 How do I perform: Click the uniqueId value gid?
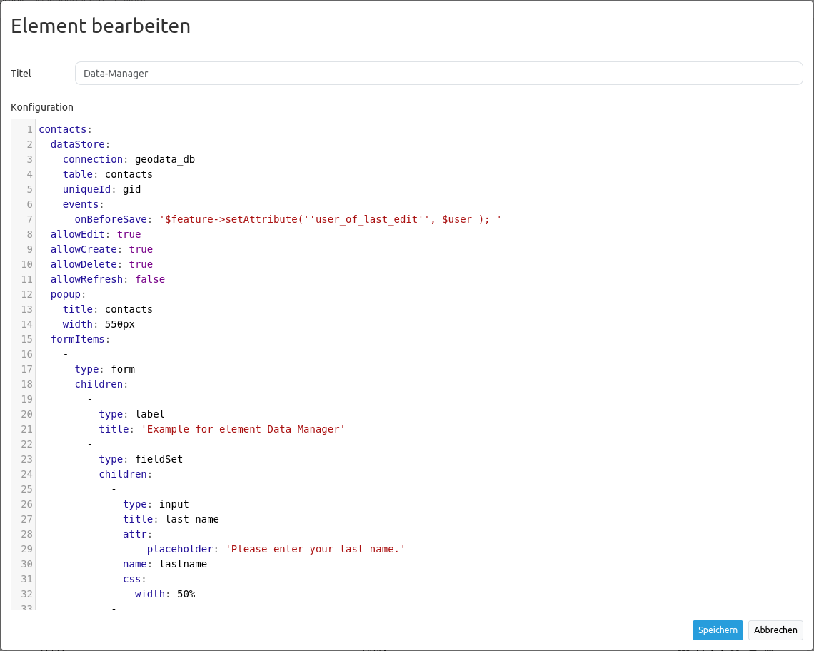click(x=131, y=190)
